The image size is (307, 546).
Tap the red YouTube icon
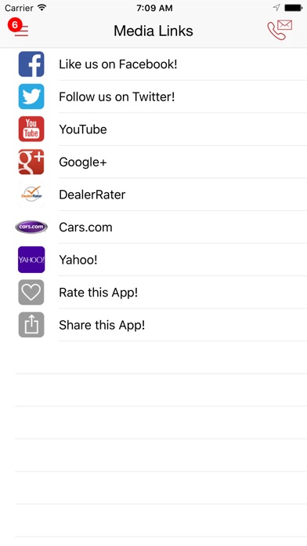tap(31, 129)
